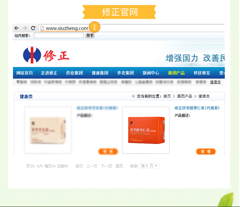Select the highlighted 集团产品 nav item

point(176,73)
